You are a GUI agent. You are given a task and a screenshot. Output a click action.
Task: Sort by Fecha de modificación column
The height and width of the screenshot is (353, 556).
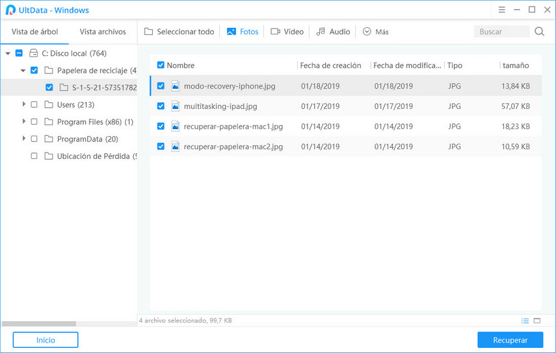coord(407,66)
